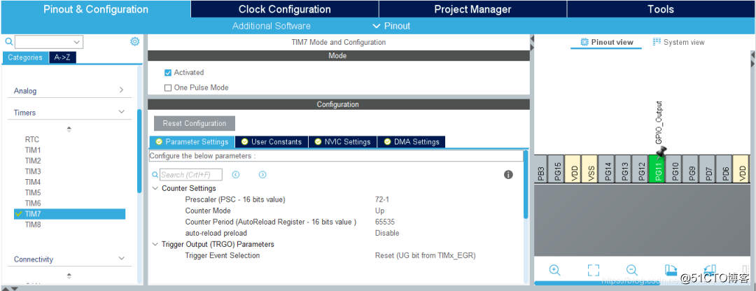Image resolution: width=756 pixels, height=291 pixels.
Task: Zoom out of the pinout view
Action: click(631, 270)
